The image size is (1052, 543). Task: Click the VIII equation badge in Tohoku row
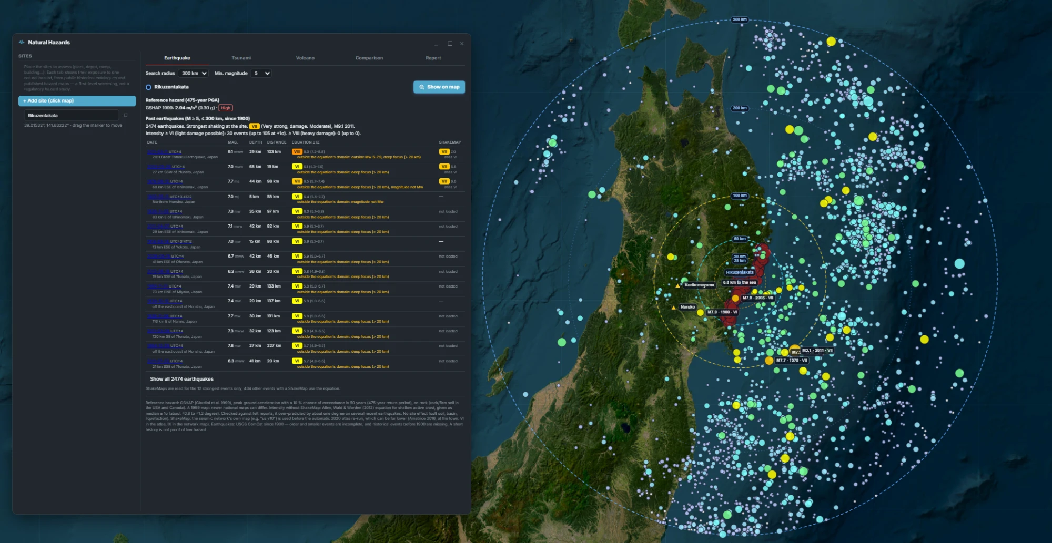click(x=297, y=152)
